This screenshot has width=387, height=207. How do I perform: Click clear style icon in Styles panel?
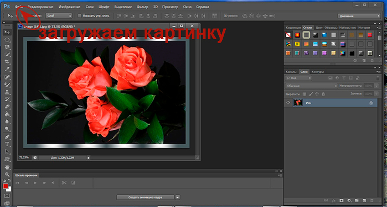tap(355, 61)
